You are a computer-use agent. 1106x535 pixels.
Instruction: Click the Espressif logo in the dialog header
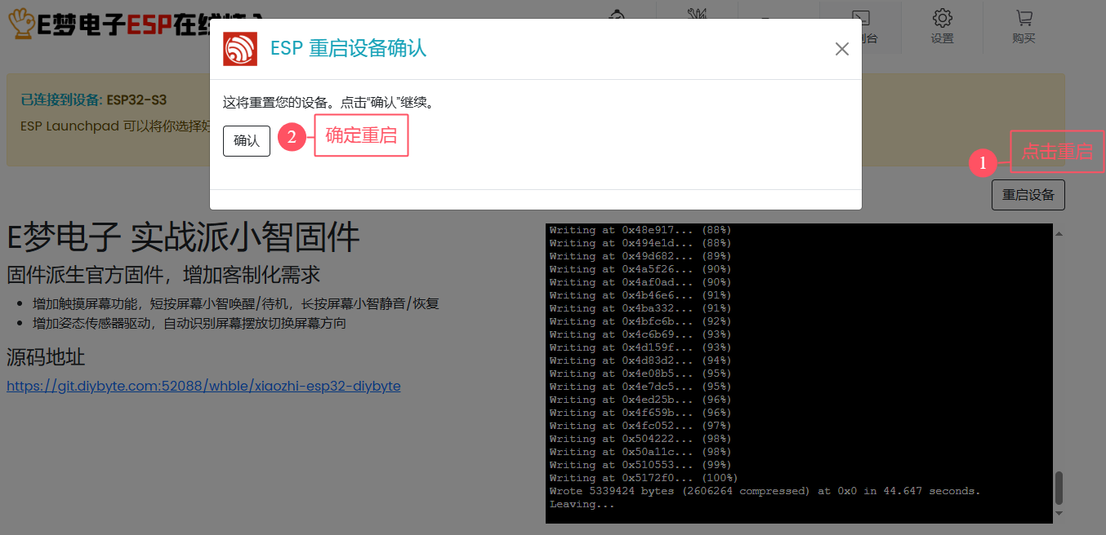click(239, 48)
